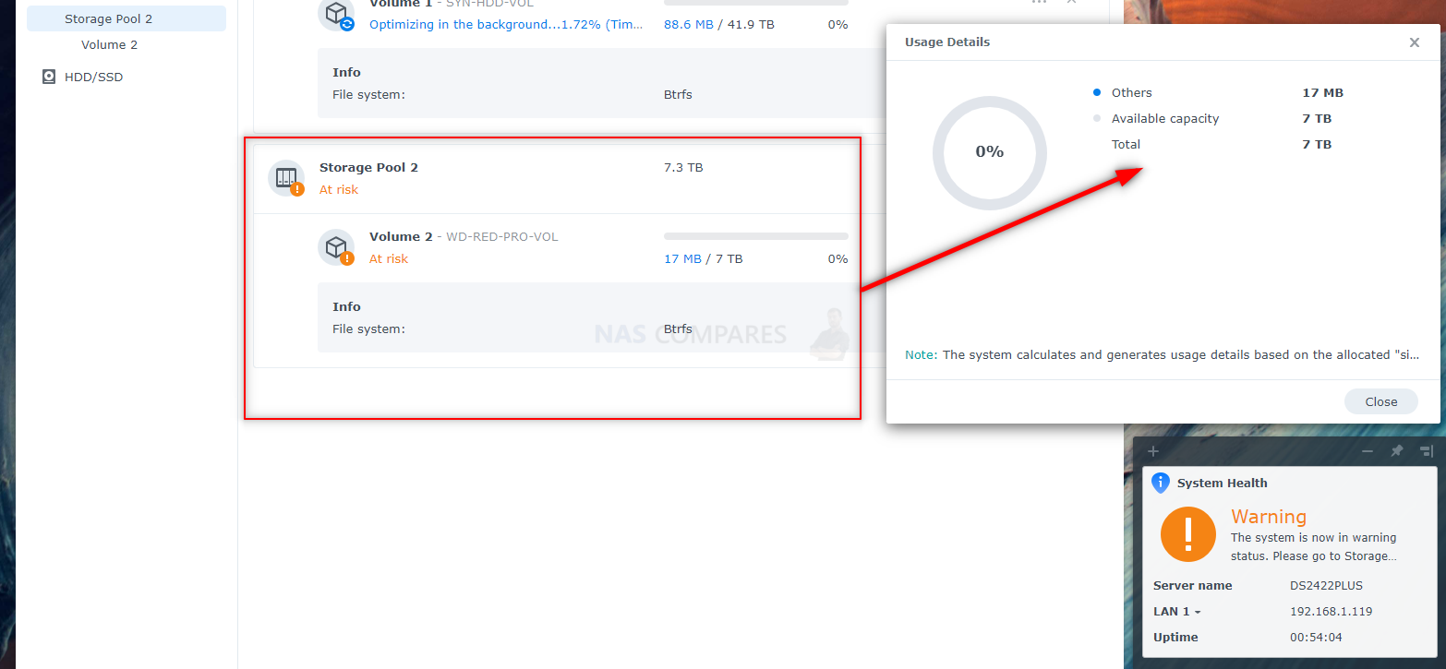This screenshot has width=1446, height=669.
Task: Click the 0% usage donut chart
Action: 989,151
